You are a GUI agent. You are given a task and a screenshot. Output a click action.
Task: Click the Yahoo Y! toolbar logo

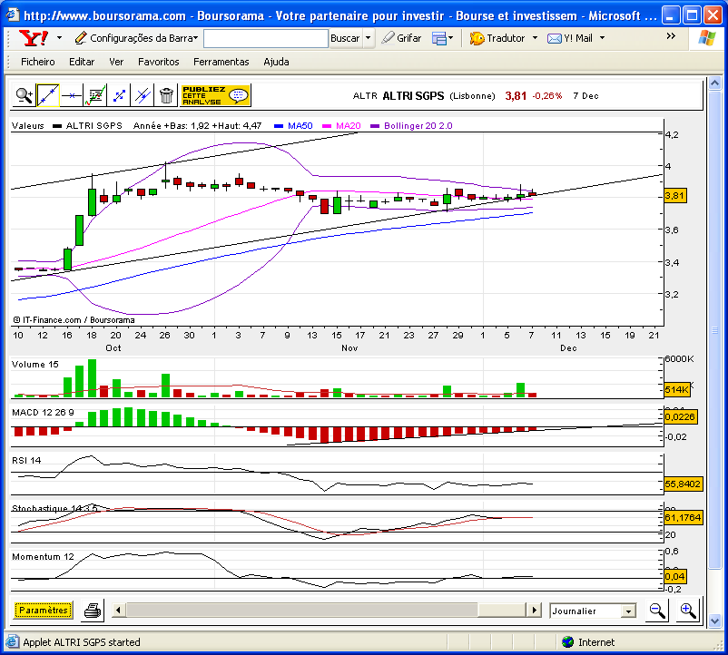[34, 37]
